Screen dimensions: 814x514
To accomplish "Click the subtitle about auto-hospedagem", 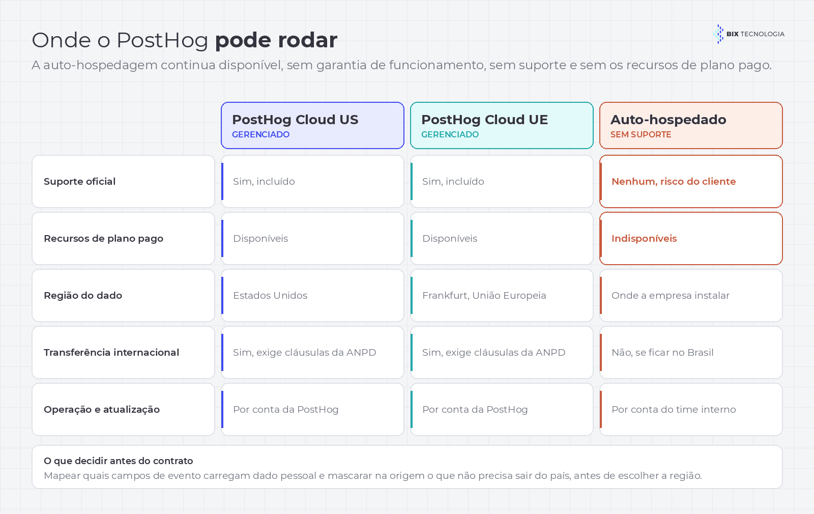I will coord(401,65).
